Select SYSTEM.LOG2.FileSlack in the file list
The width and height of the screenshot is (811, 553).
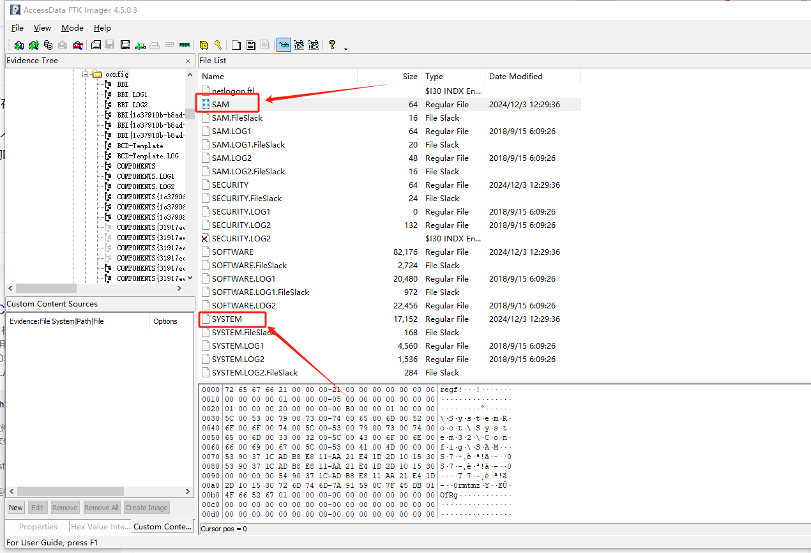pos(390,372)
